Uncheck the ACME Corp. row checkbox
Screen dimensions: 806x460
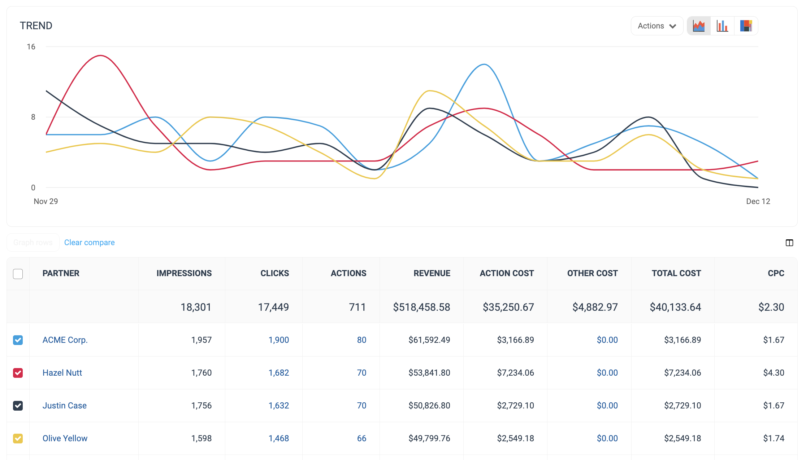pyautogui.click(x=18, y=340)
